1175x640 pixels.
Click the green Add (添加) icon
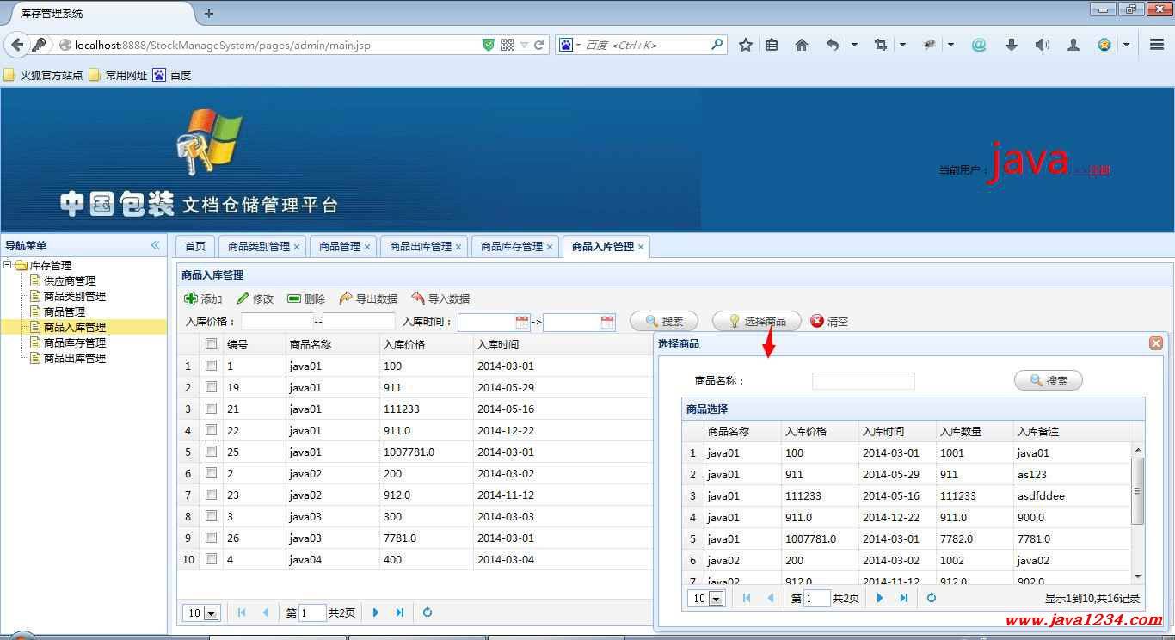191,298
